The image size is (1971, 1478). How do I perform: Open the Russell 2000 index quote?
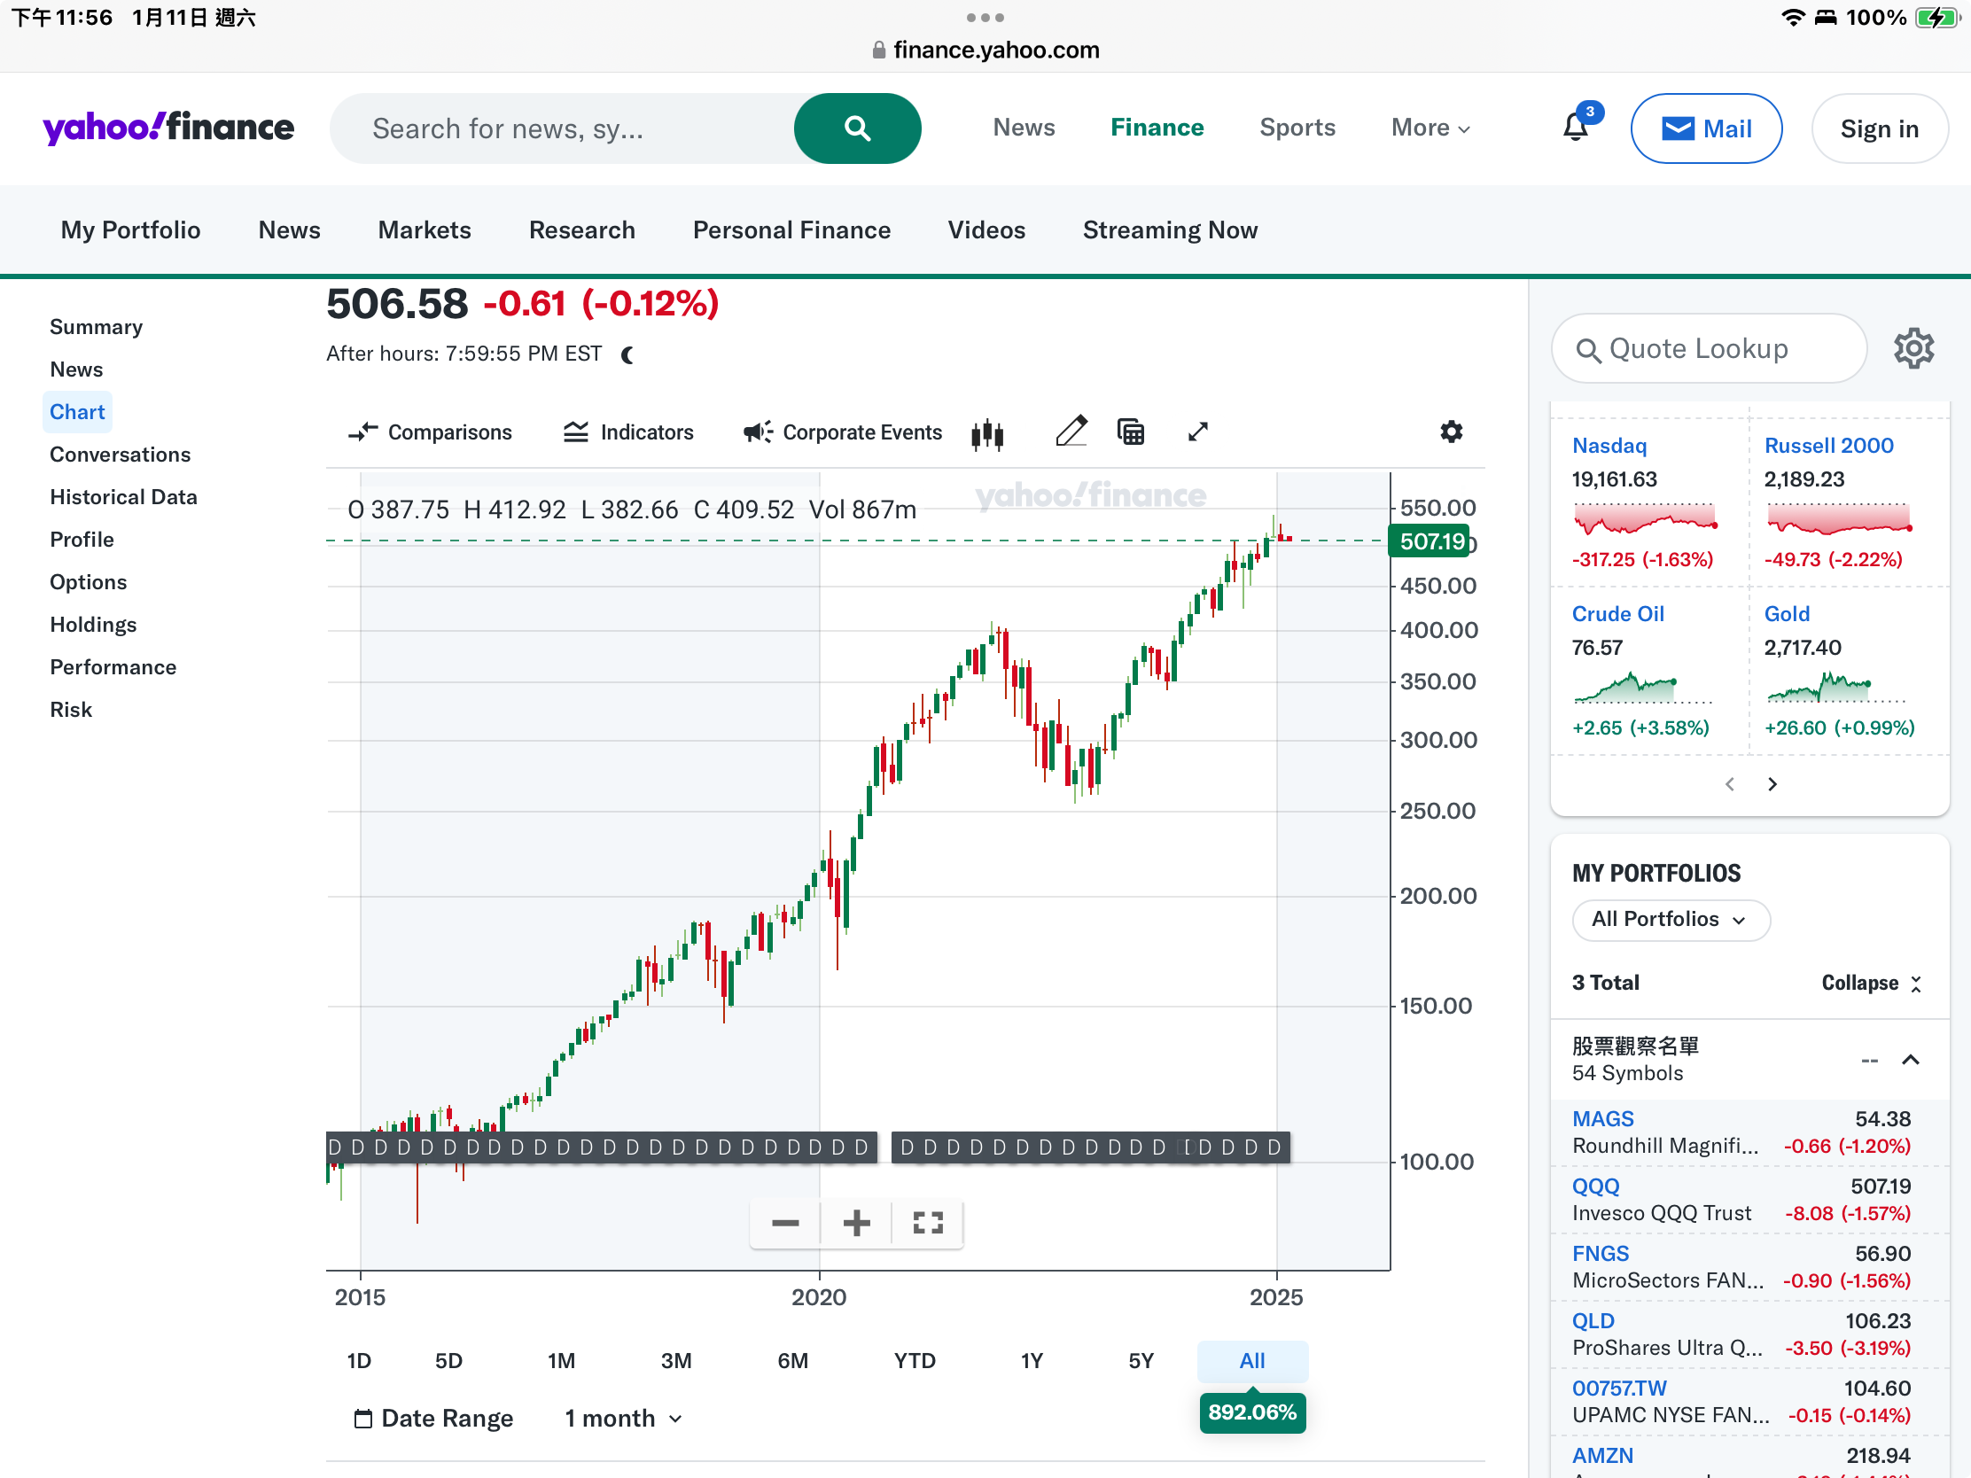(x=1828, y=446)
